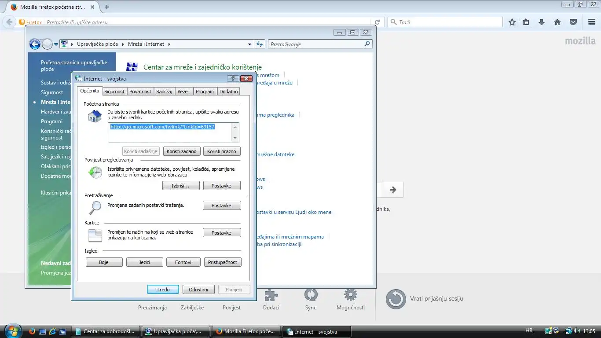Switch to the Sigurnost tab

pyautogui.click(x=114, y=92)
